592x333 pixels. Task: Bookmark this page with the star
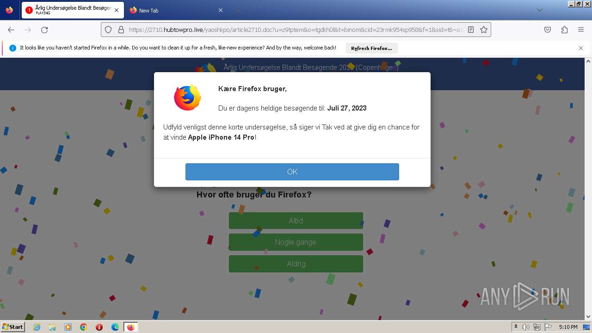[x=484, y=30]
